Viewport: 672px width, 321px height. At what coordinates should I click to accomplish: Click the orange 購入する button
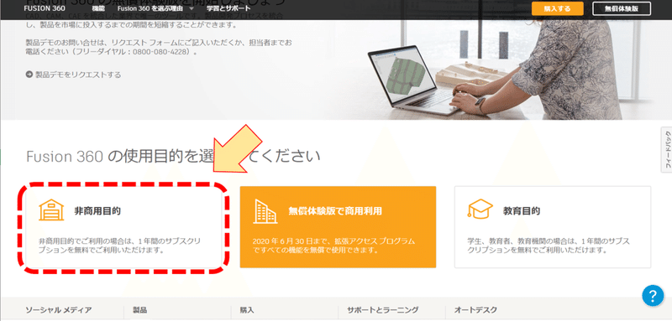[x=558, y=8]
